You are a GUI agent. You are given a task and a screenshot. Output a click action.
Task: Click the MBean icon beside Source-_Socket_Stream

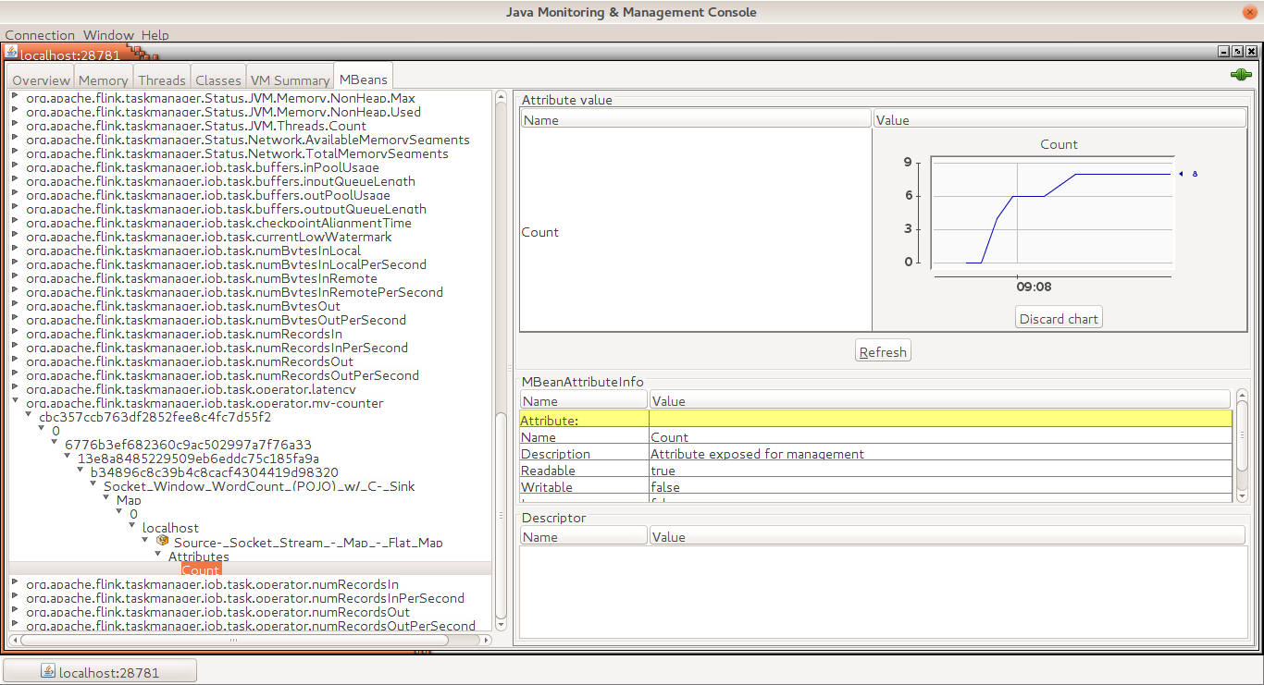coord(163,541)
